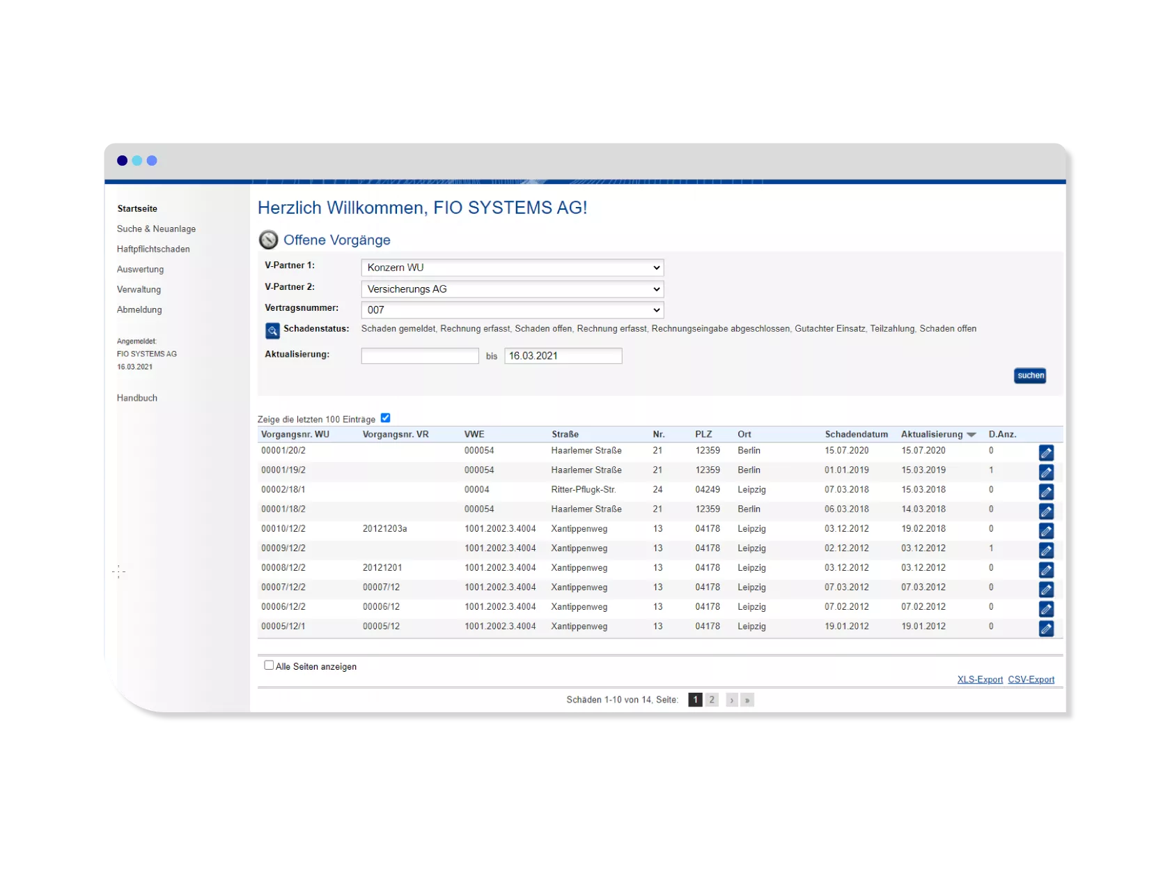Edit the entry 00001/19/2
Image resolution: width=1170 pixels, height=892 pixels.
(1046, 472)
